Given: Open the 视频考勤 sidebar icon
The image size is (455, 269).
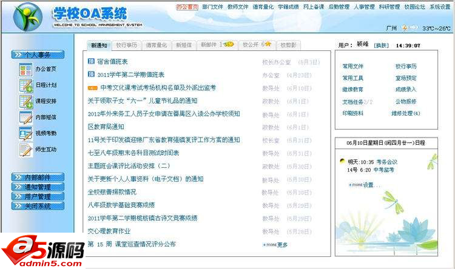Looking at the screenshot, I should click(x=25, y=134).
